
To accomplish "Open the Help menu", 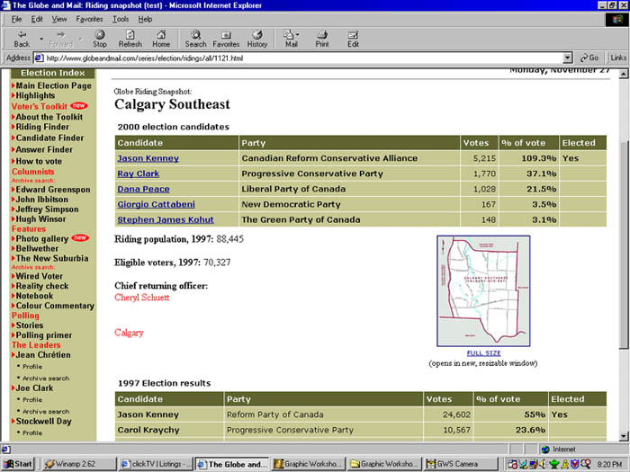I will pos(145,19).
